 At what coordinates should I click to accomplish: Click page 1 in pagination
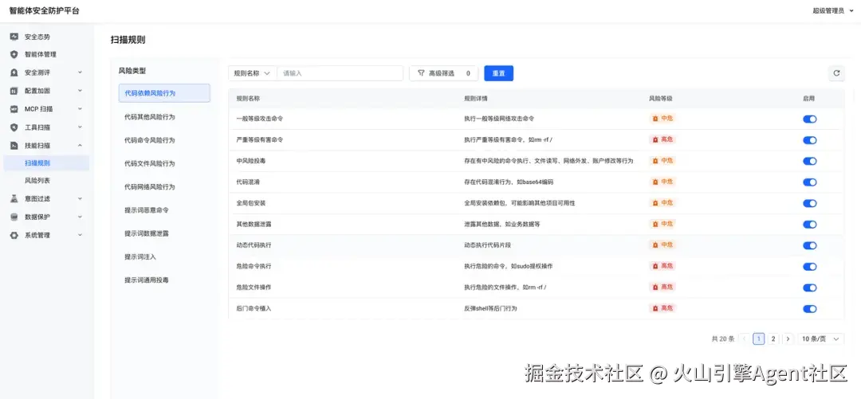pyautogui.click(x=759, y=338)
